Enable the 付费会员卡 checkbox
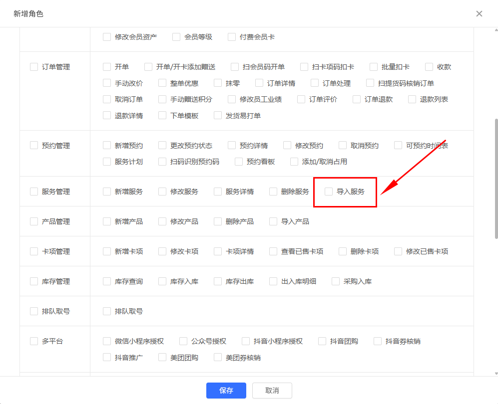The width and height of the screenshot is (498, 404). (x=232, y=37)
